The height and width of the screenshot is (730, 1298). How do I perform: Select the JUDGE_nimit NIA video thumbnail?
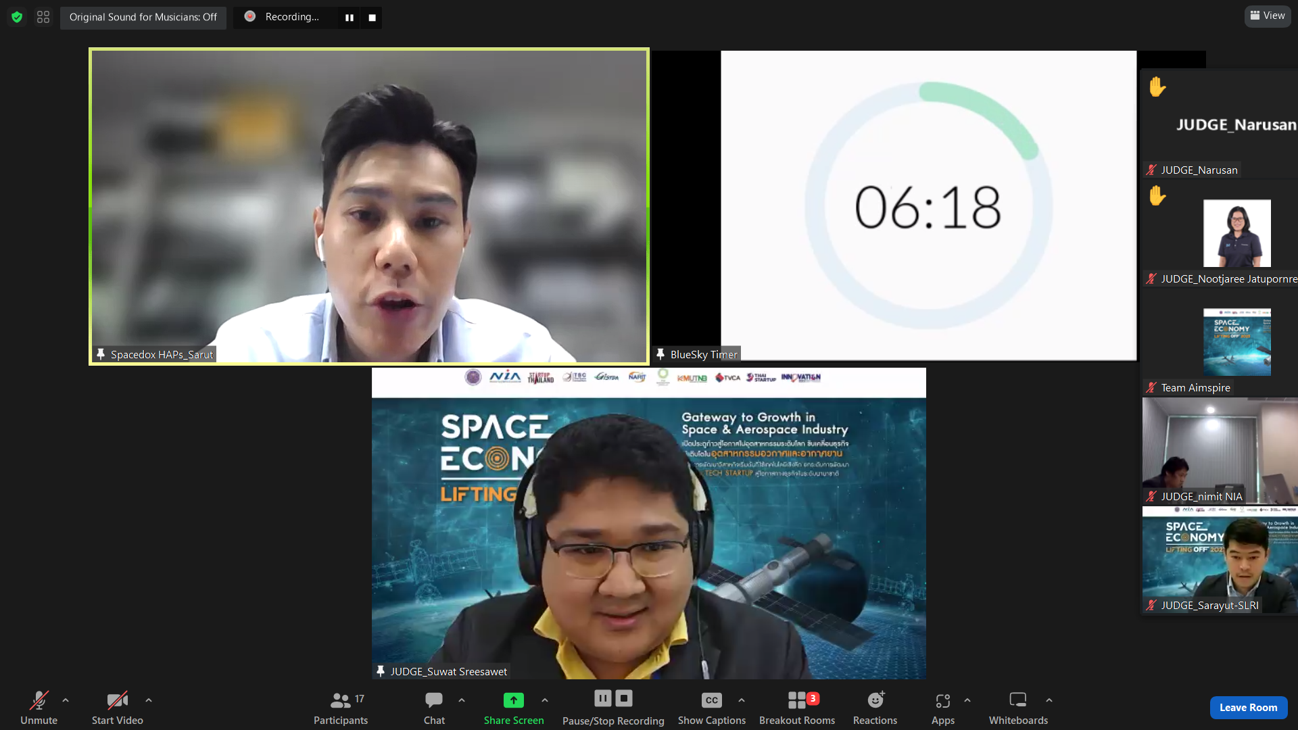click(x=1220, y=450)
